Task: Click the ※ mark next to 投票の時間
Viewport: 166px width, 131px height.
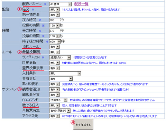Action: [x=43, y=36]
